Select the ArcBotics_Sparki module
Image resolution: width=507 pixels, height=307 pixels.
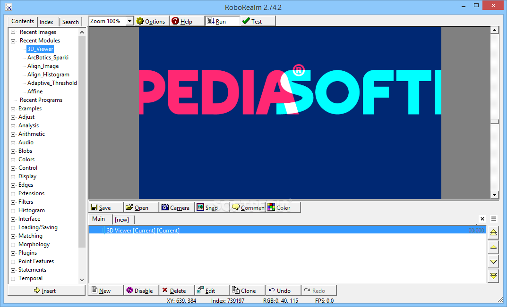48,58
